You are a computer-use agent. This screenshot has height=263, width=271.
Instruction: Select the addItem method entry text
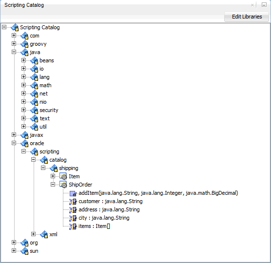tap(158, 193)
